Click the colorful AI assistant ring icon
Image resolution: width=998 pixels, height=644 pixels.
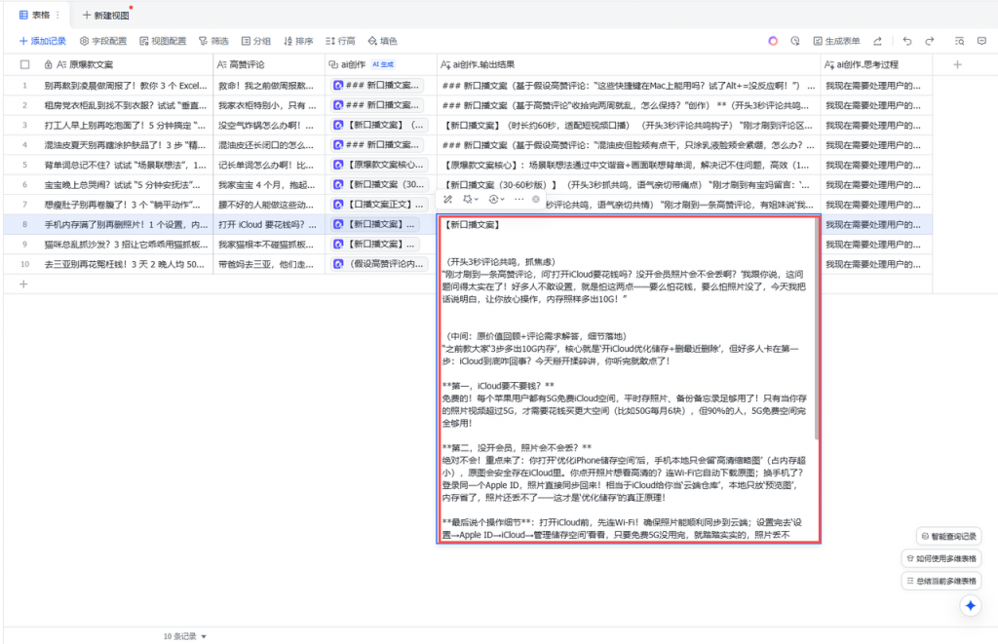[x=773, y=41]
